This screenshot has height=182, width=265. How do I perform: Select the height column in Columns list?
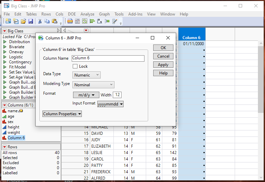(13, 127)
